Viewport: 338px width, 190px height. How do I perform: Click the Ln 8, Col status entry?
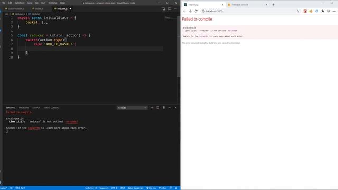coord(91,188)
